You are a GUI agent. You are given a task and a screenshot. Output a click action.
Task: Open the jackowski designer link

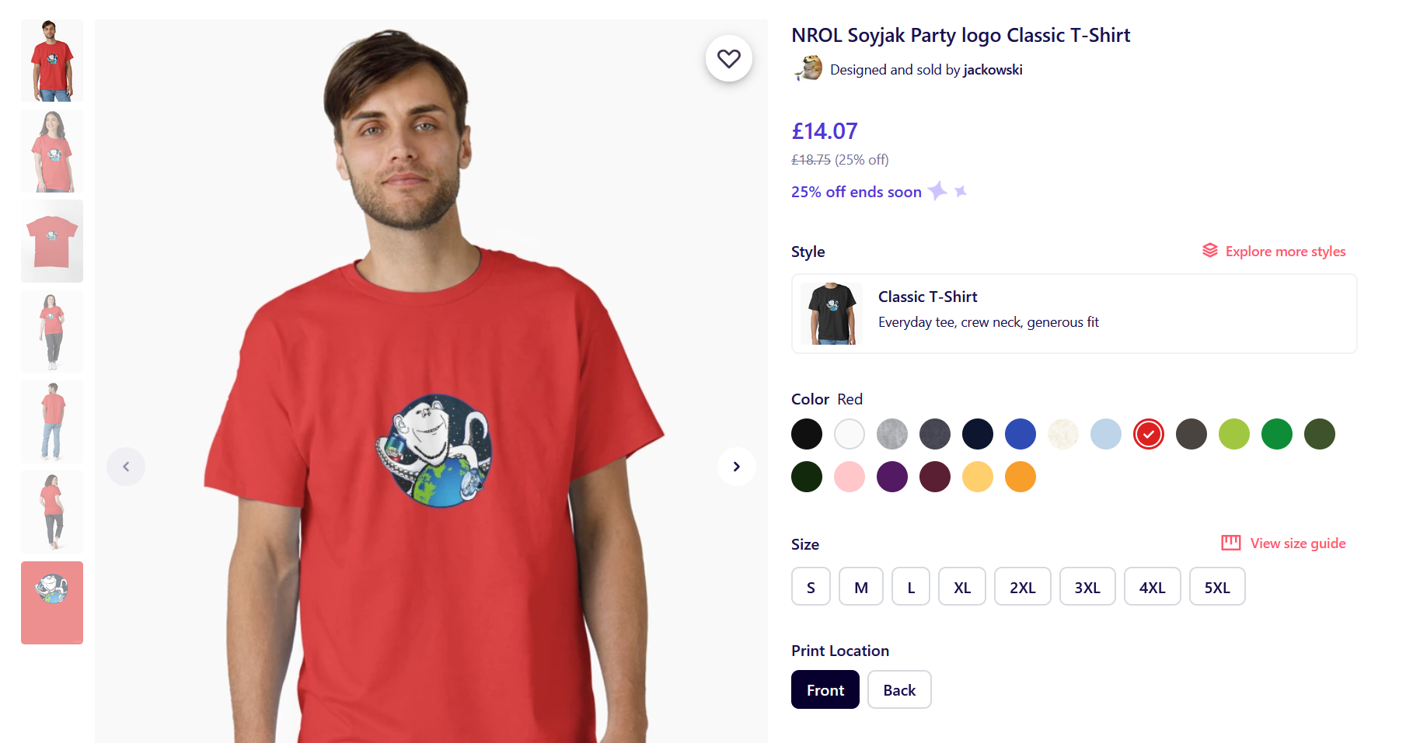coord(993,70)
